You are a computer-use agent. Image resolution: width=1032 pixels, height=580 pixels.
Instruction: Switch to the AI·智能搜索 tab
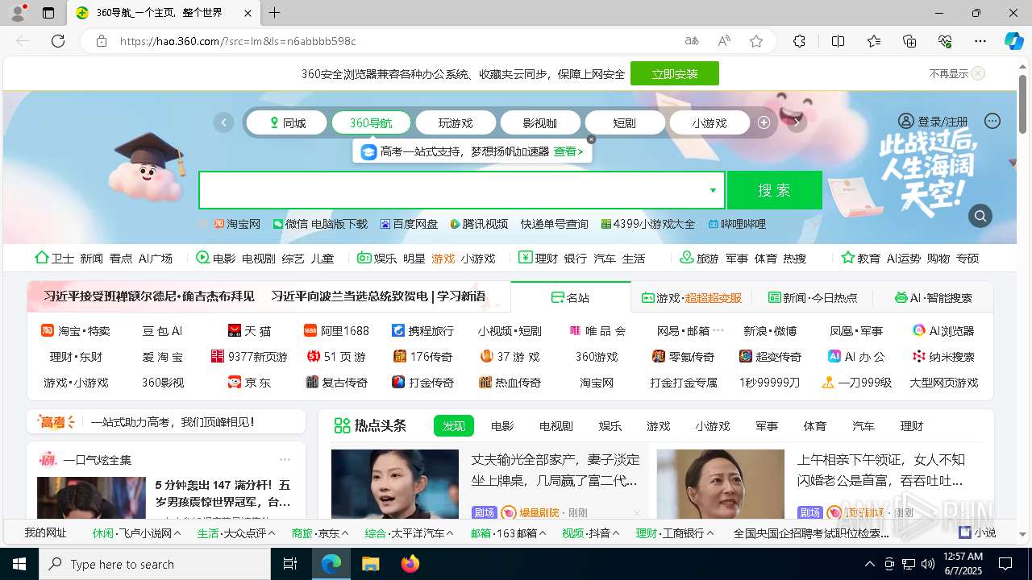(x=934, y=297)
